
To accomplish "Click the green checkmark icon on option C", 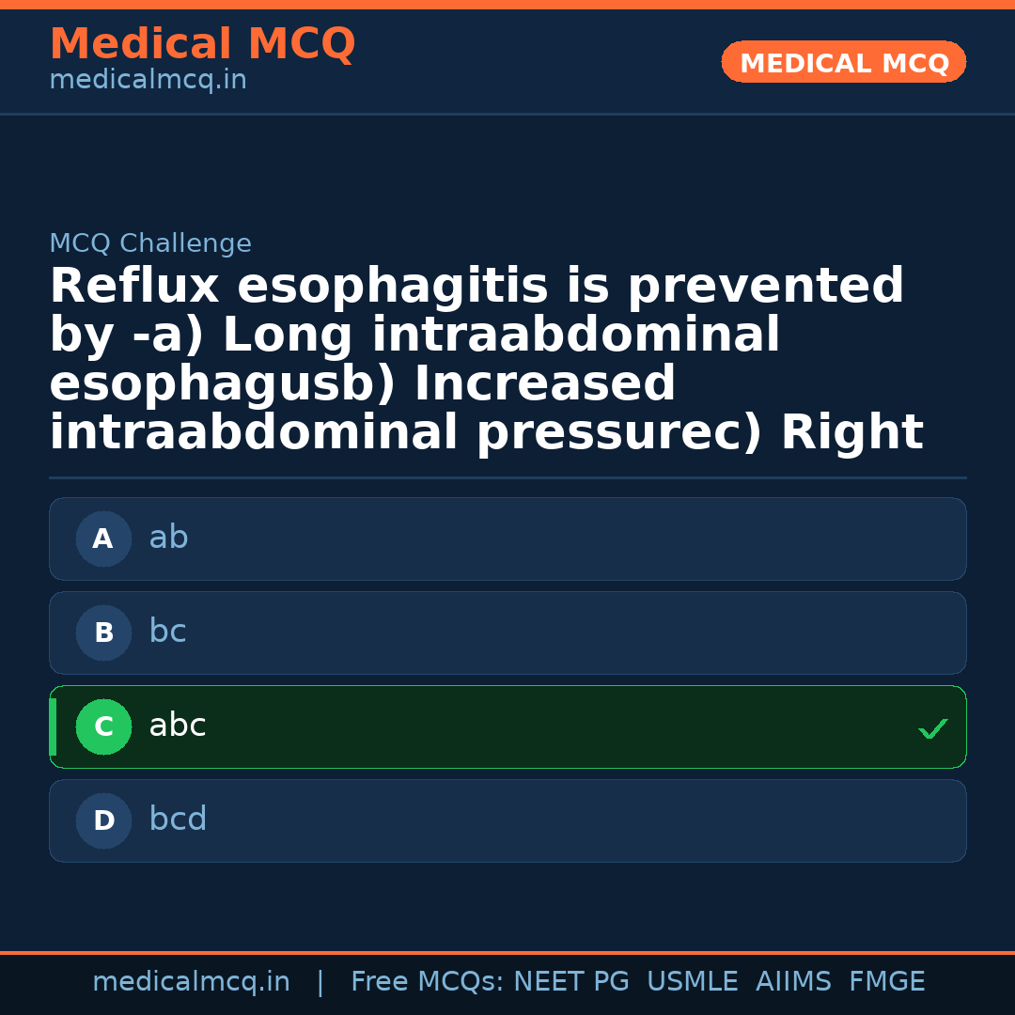I will (x=932, y=728).
